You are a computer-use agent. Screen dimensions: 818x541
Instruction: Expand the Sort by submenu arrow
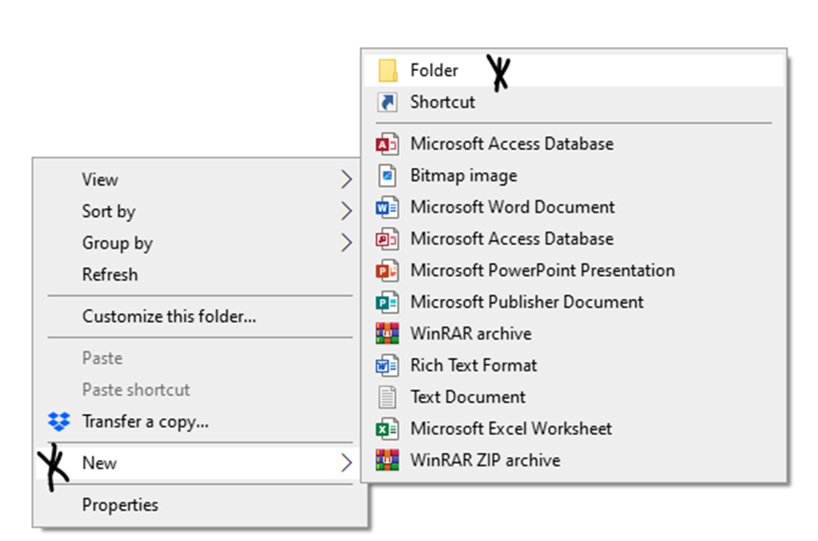[346, 211]
